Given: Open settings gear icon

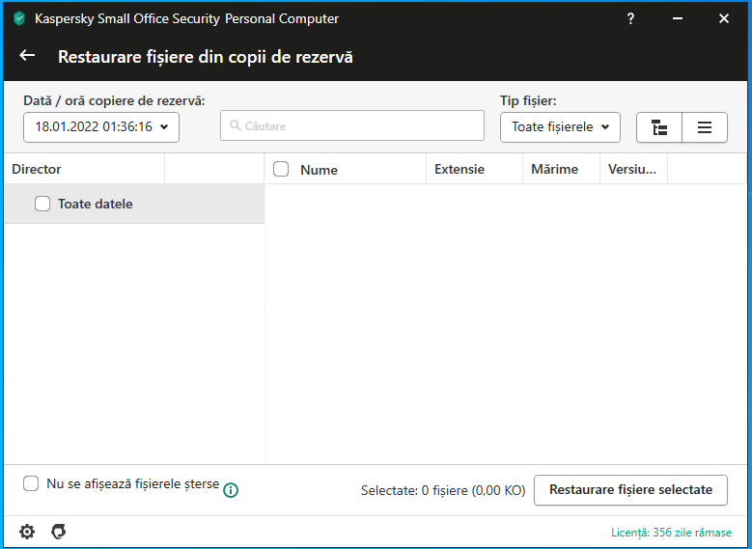Looking at the screenshot, I should pyautogui.click(x=27, y=532).
